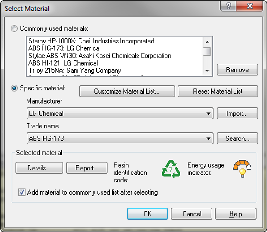Uncheck Add material to commonly used list
Viewport: 267px width, 232px height.
pyautogui.click(x=22, y=192)
